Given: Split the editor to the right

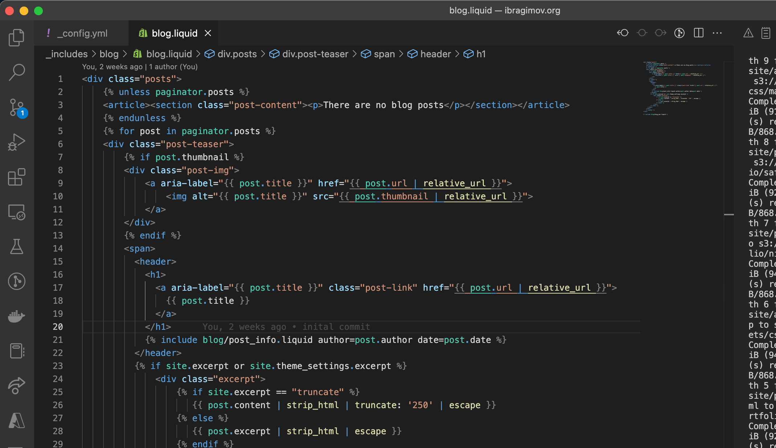Looking at the screenshot, I should (698, 33).
